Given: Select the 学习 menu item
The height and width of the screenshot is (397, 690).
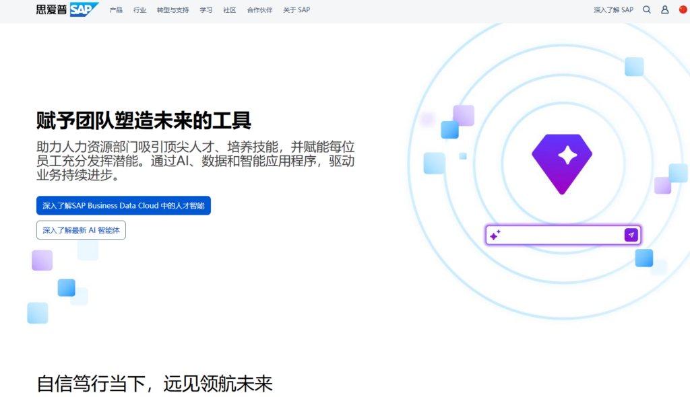Looking at the screenshot, I should click(x=206, y=10).
